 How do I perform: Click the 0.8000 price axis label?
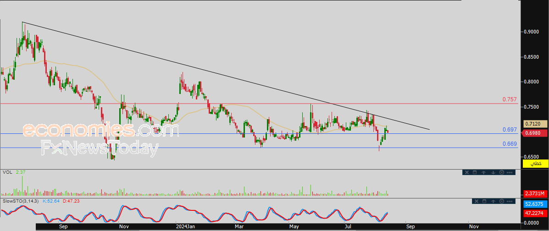pos(532,82)
